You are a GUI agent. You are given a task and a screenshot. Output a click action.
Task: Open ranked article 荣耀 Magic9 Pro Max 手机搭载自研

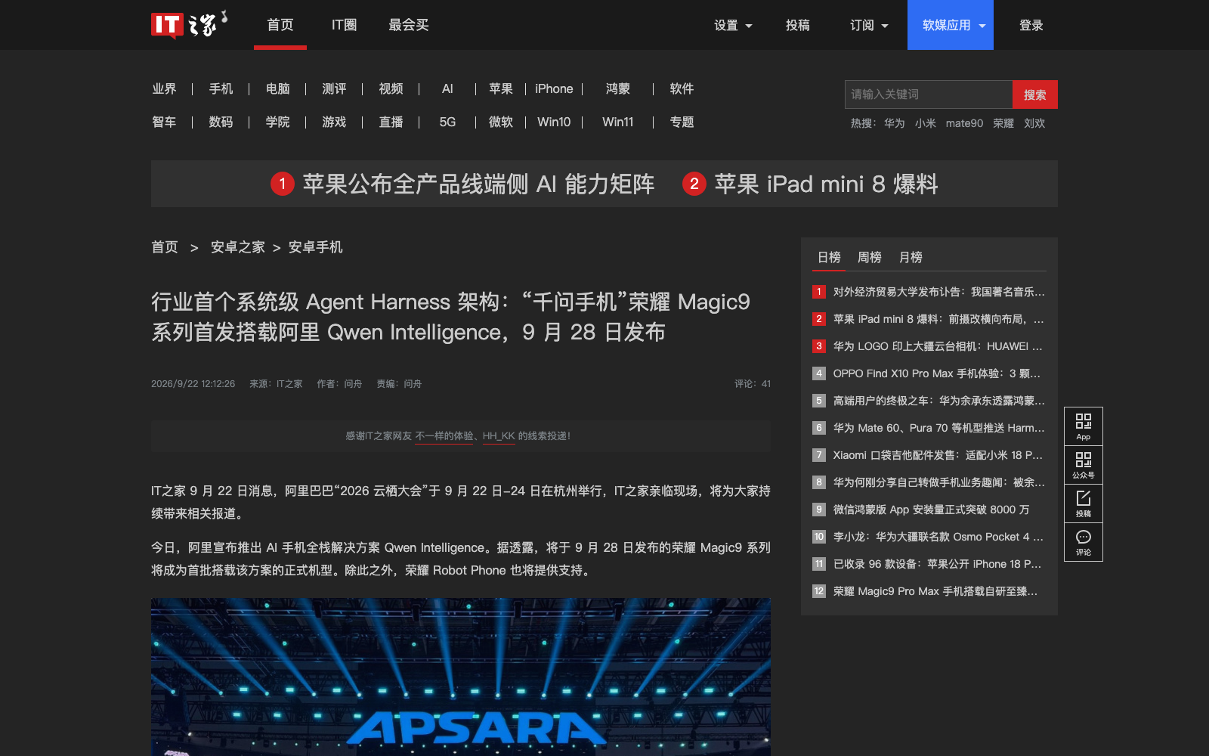935,591
